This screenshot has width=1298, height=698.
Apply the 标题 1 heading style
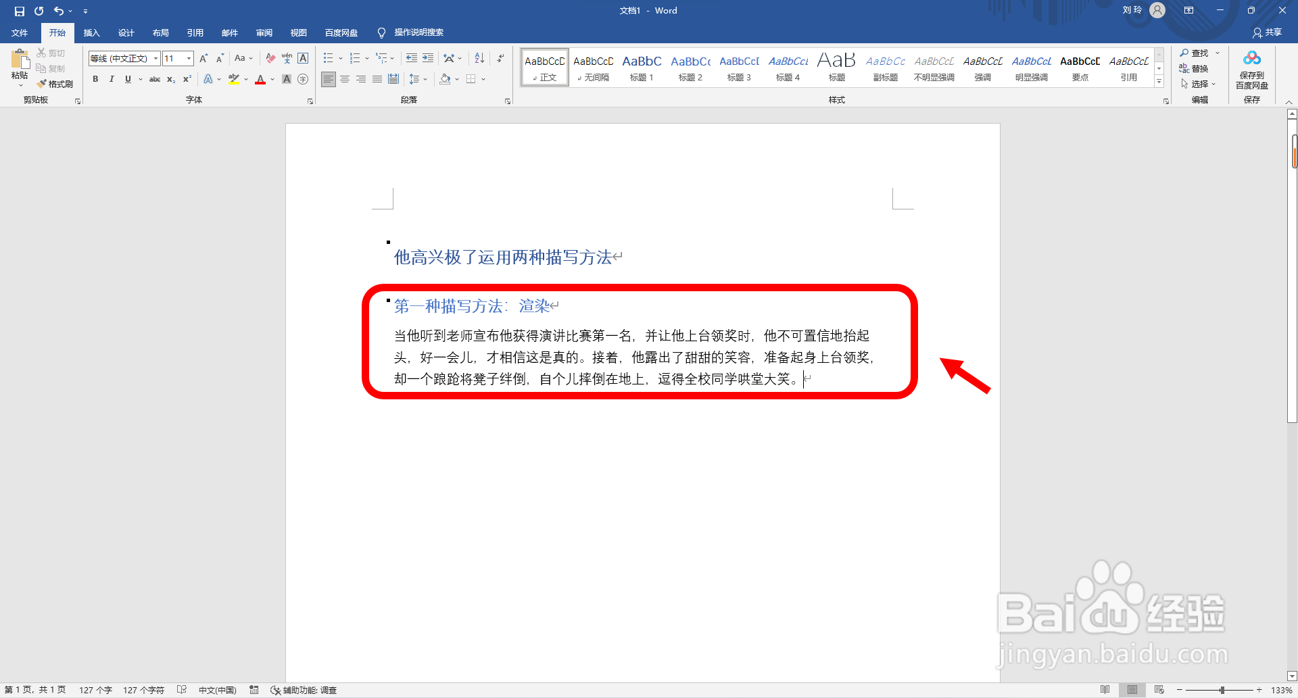642,68
